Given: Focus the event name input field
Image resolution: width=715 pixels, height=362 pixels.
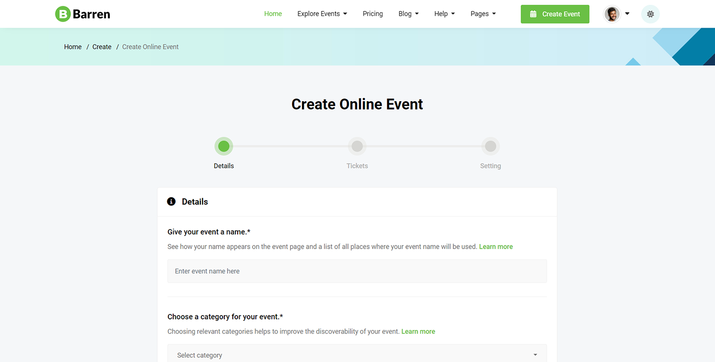Looking at the screenshot, I should click(357, 271).
